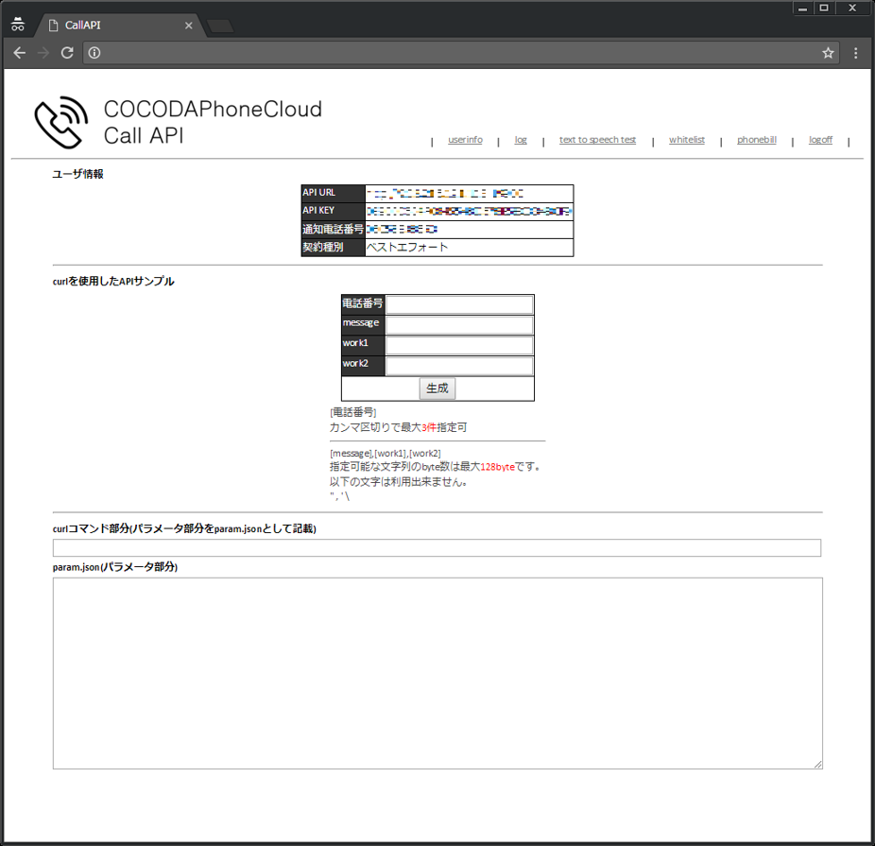Open the log link

[520, 140]
